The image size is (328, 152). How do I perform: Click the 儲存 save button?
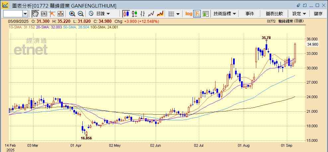318,14
